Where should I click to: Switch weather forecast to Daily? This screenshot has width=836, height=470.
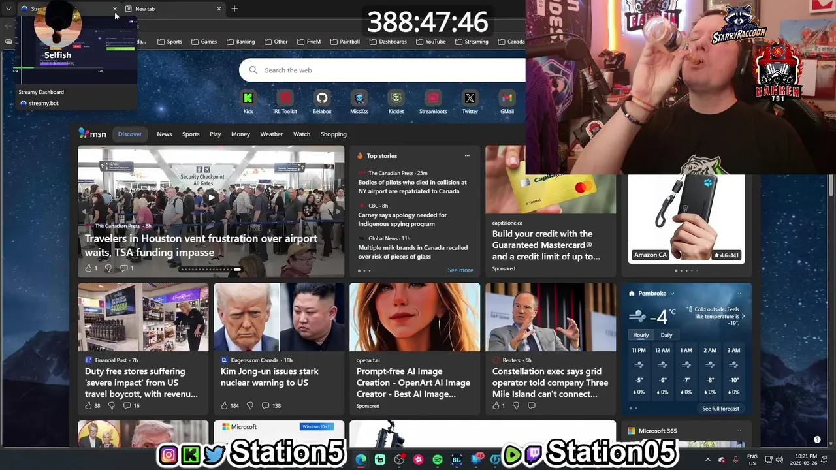click(666, 335)
